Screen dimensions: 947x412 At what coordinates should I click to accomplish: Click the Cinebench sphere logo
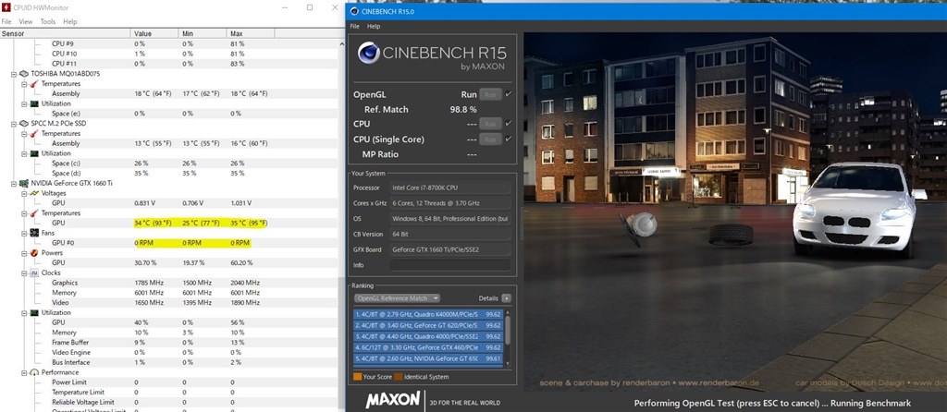coord(368,53)
